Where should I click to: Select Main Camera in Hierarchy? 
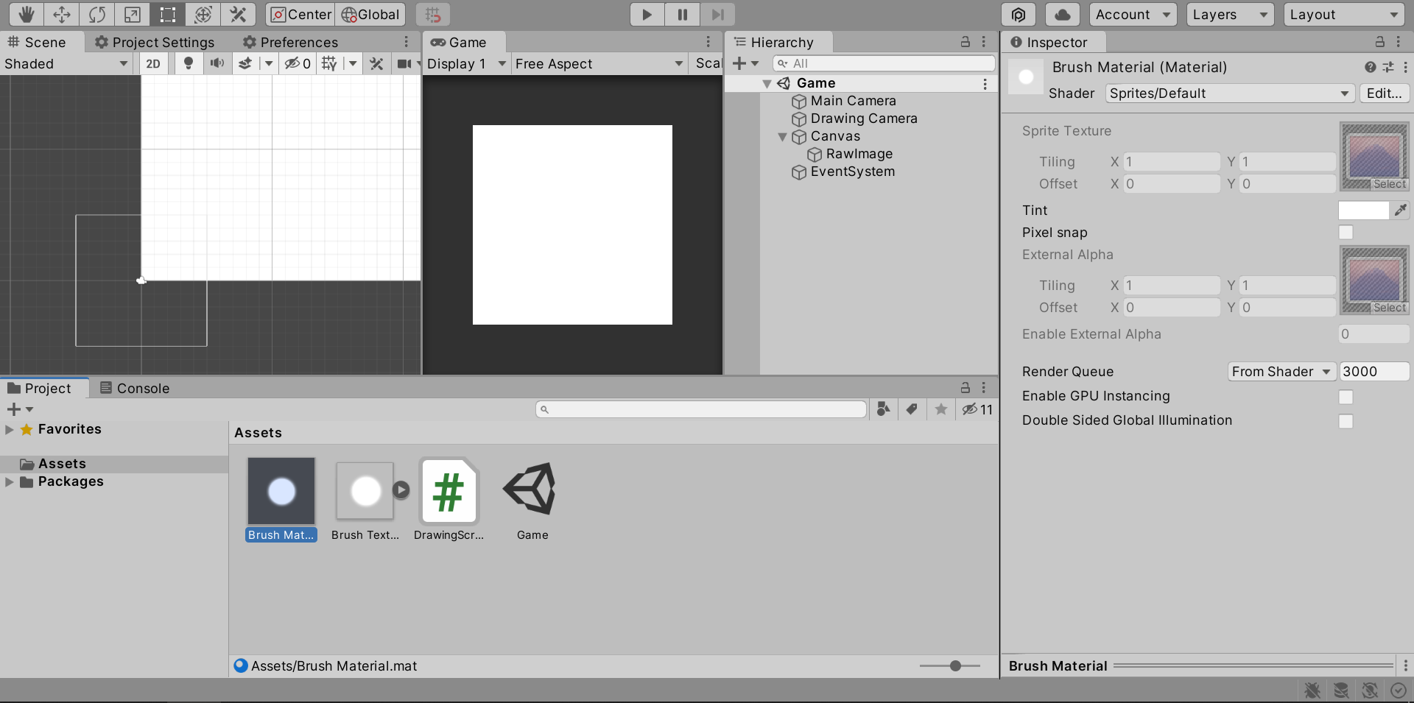click(x=853, y=101)
